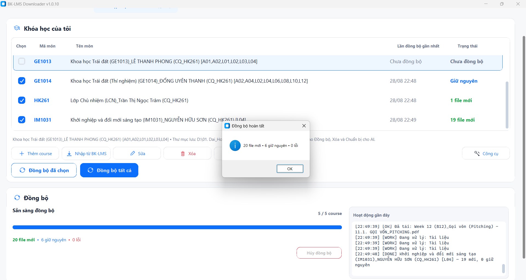Image resolution: width=526 pixels, height=280 pixels.
Task: Click the activity log scrollbar
Action: click(503, 268)
